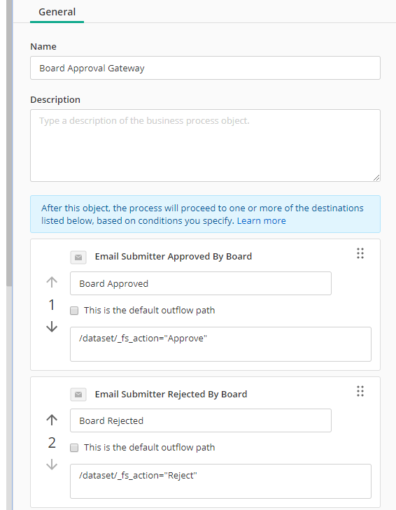Click the vertical scrollbar on left edge
Viewport: 396px width, 510px height.
9,143
